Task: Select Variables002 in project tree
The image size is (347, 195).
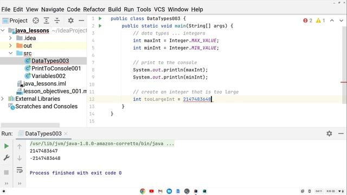Action: coord(48,76)
